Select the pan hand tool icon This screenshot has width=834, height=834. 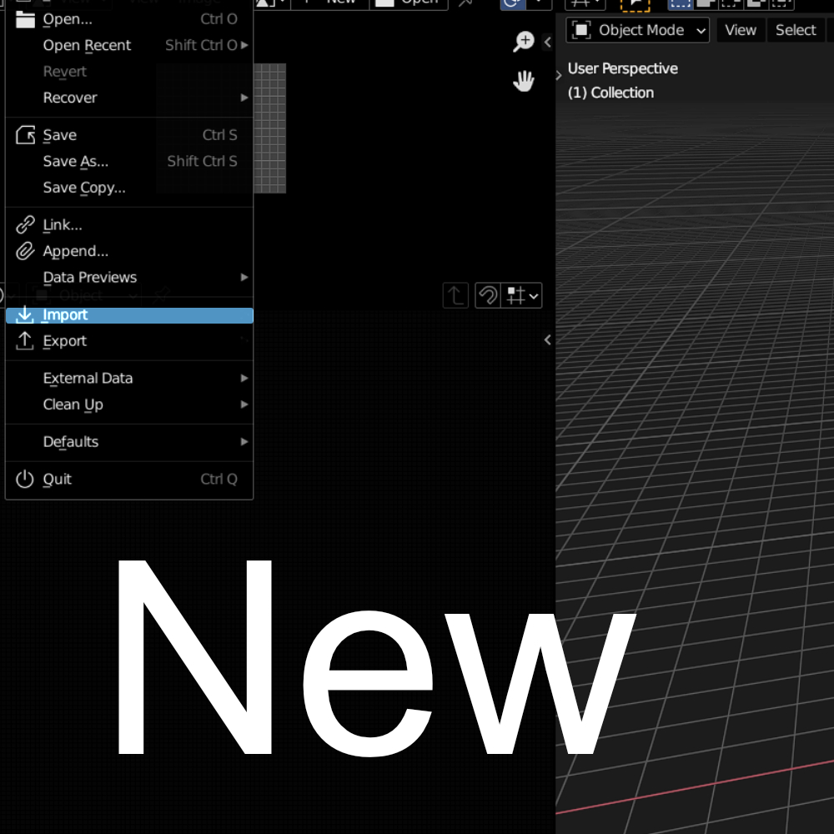(524, 81)
